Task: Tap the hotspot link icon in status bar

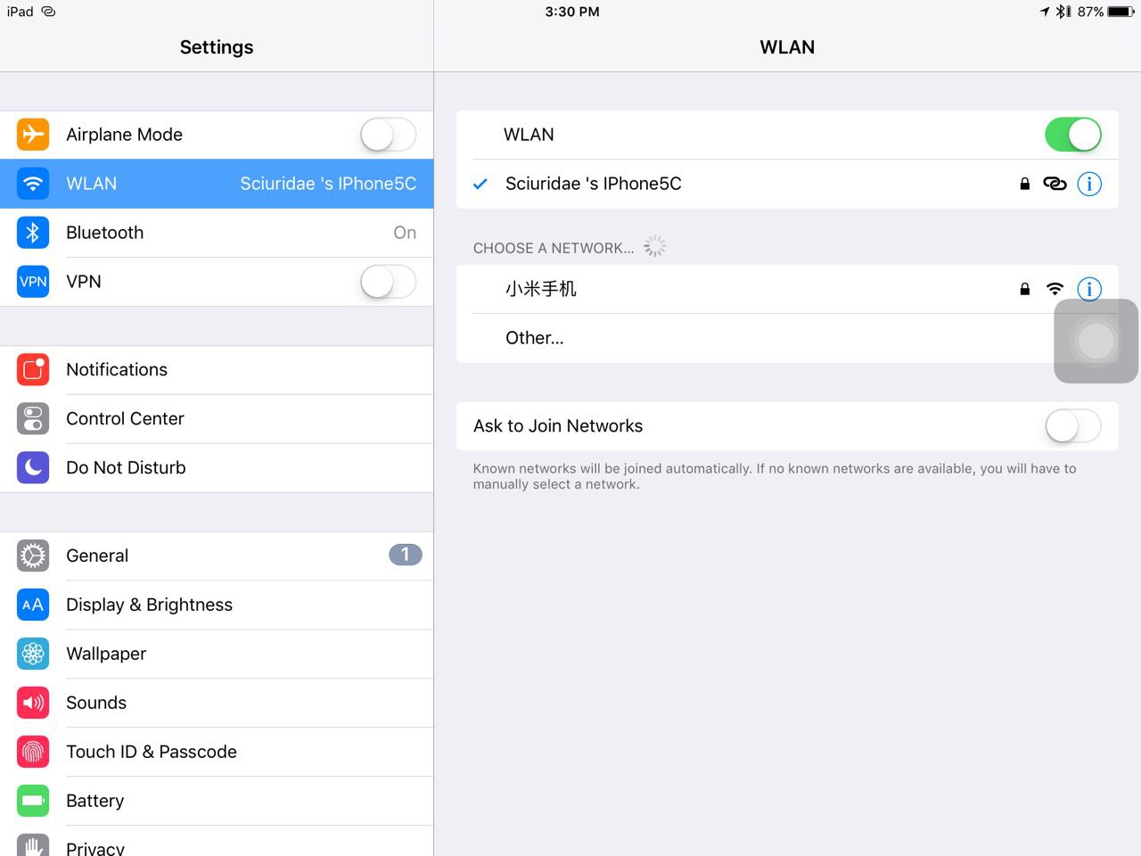Action: (x=48, y=12)
